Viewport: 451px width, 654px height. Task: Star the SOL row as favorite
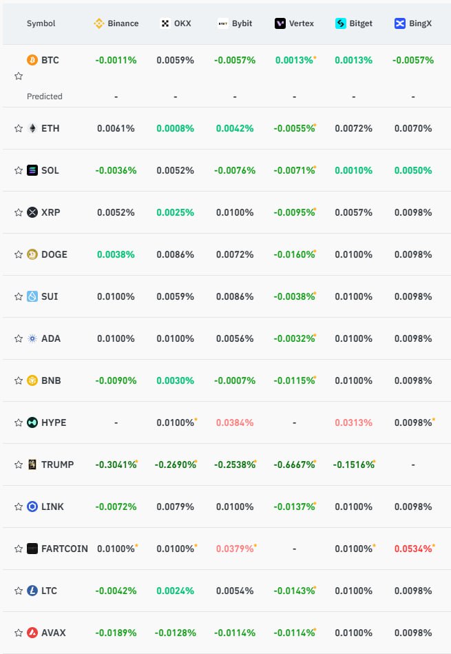(x=19, y=171)
